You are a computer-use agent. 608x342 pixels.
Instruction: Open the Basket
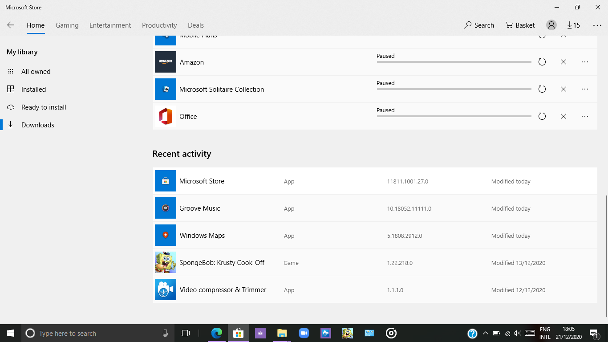tap(520, 25)
